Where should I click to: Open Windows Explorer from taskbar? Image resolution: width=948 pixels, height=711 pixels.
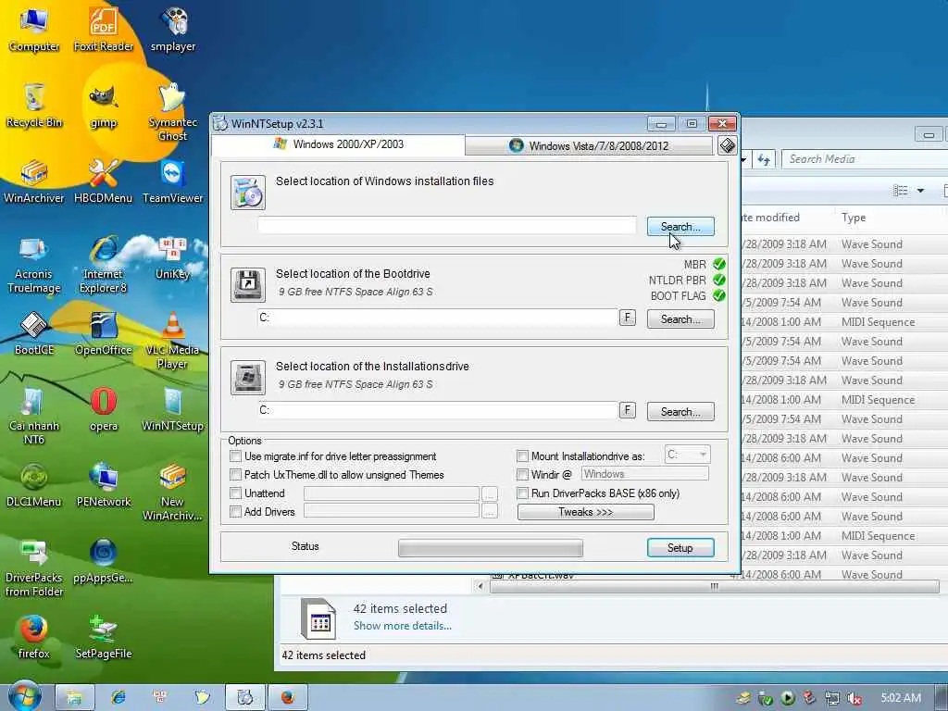(74, 697)
